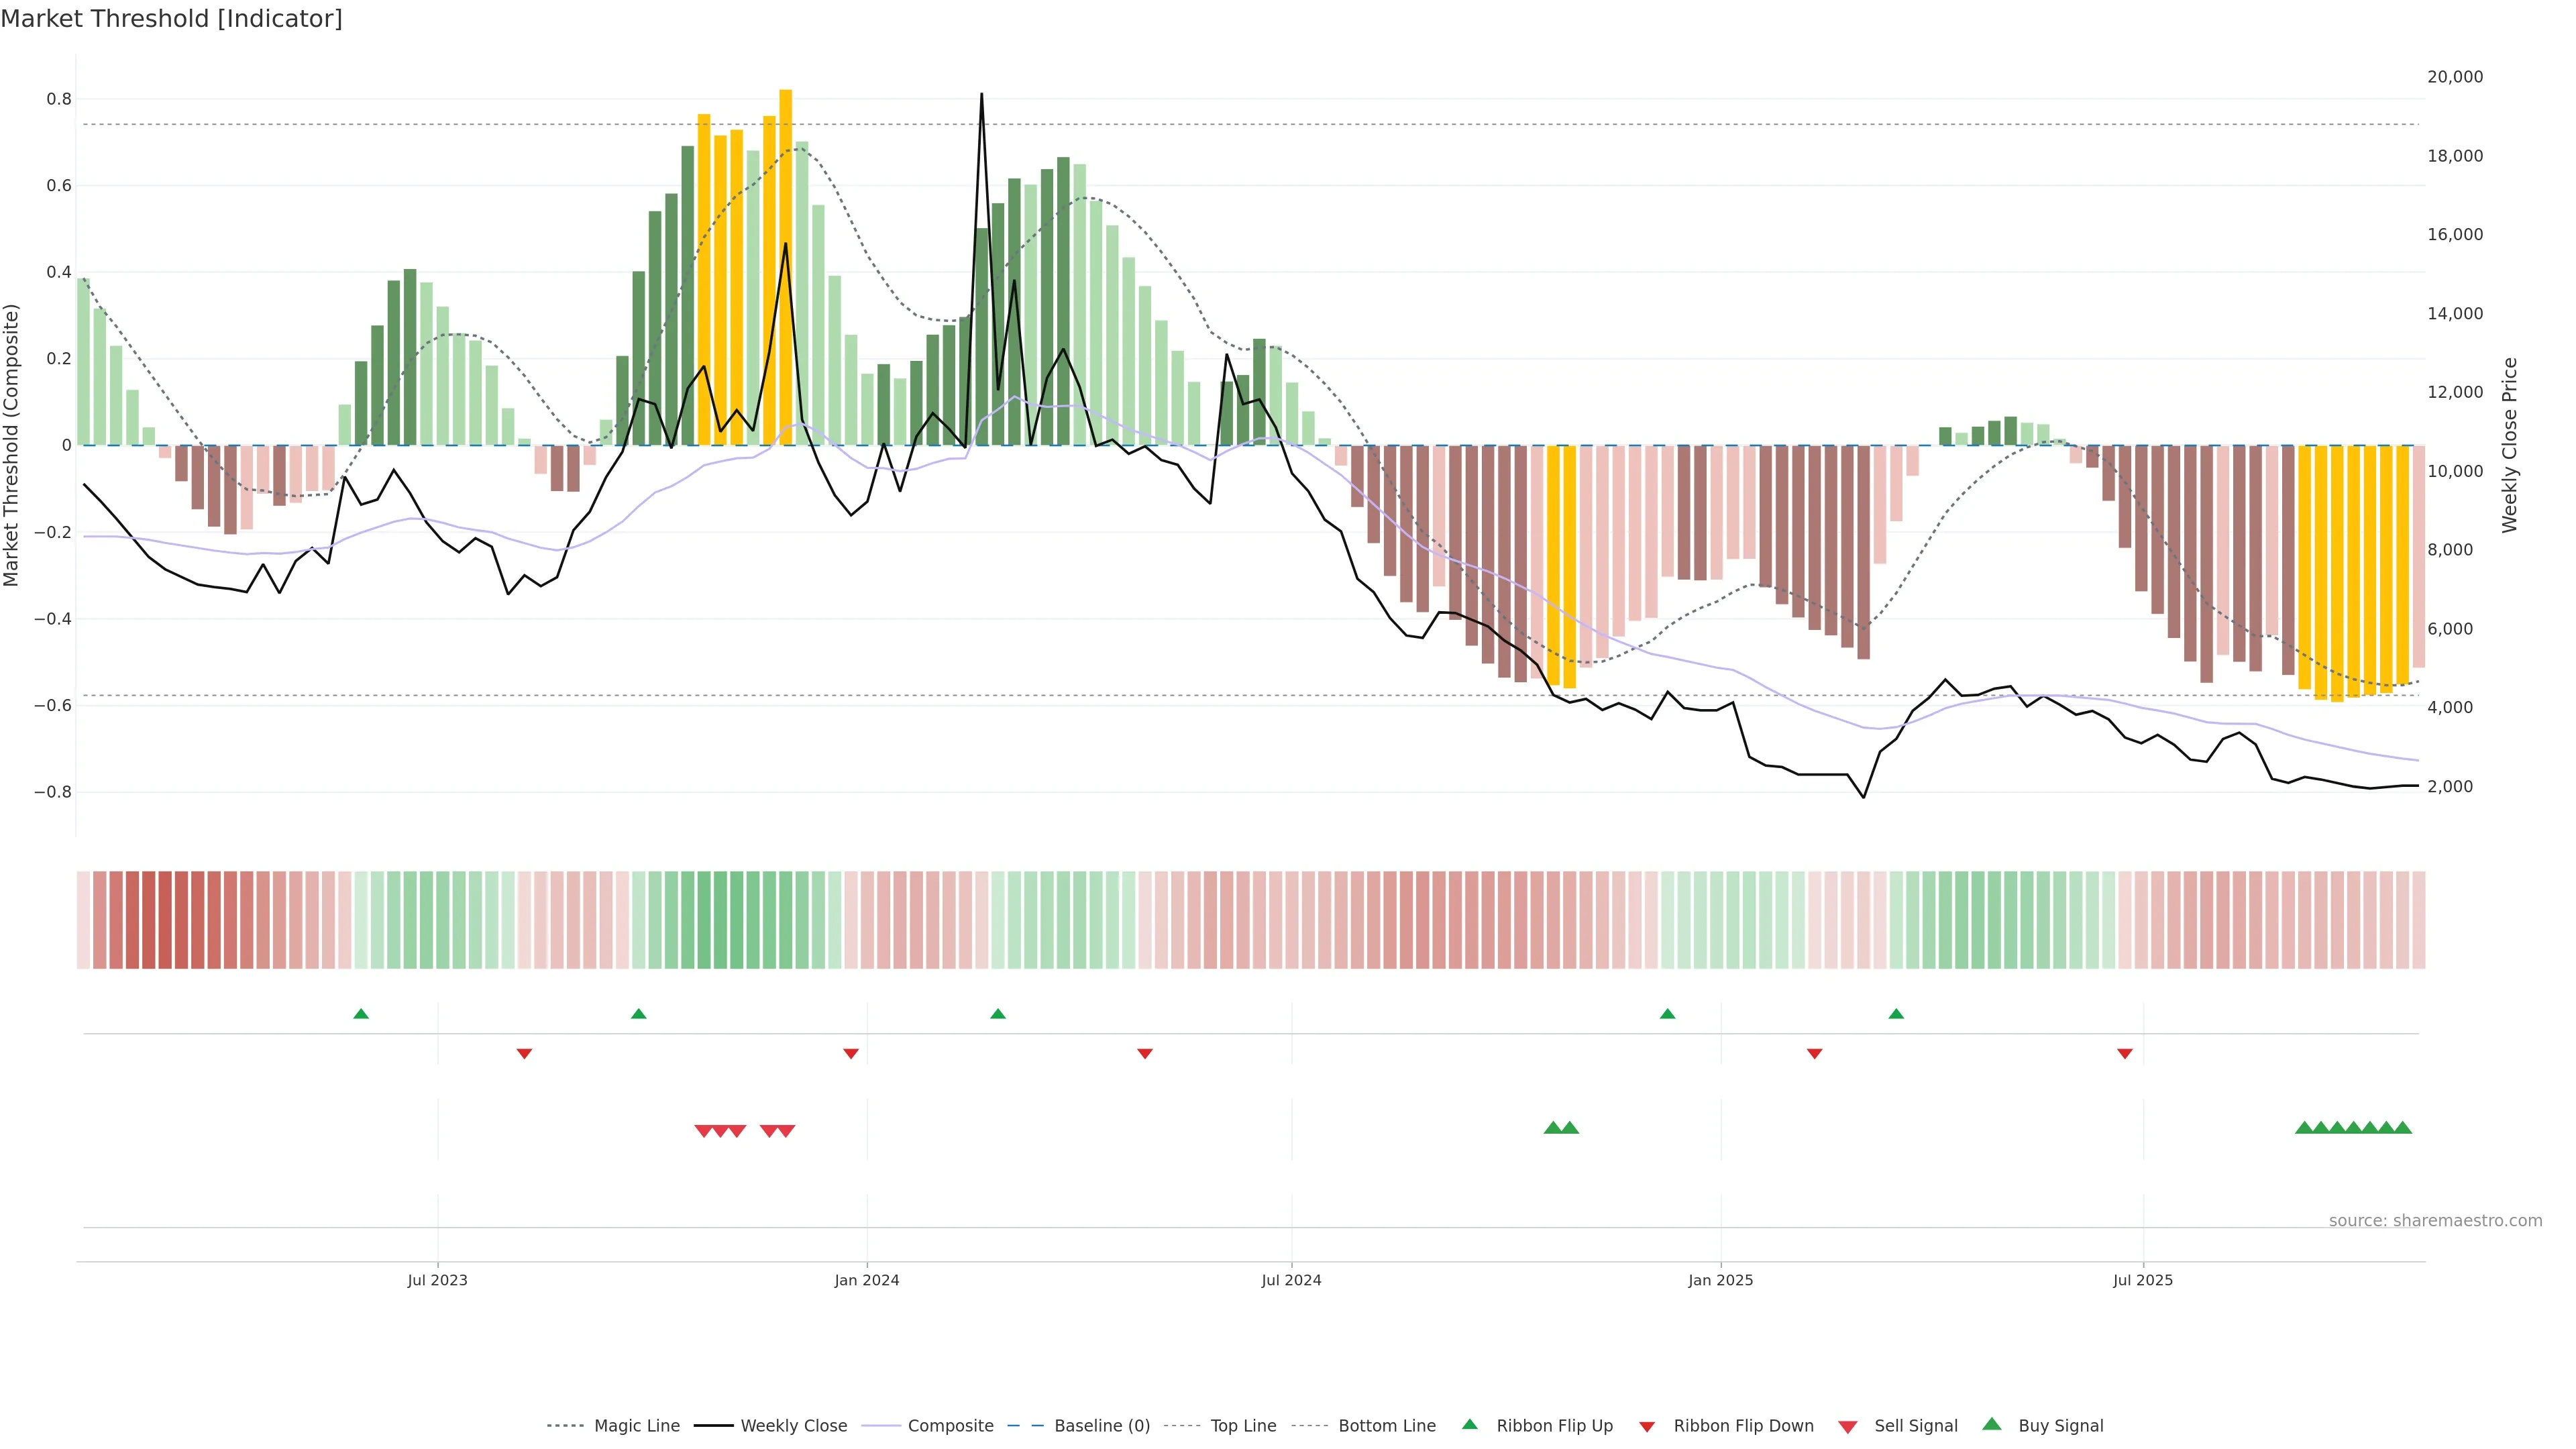Image resolution: width=2576 pixels, height=1449 pixels.
Task: Toggle the Composite legend entry
Action: pyautogui.click(x=950, y=1426)
